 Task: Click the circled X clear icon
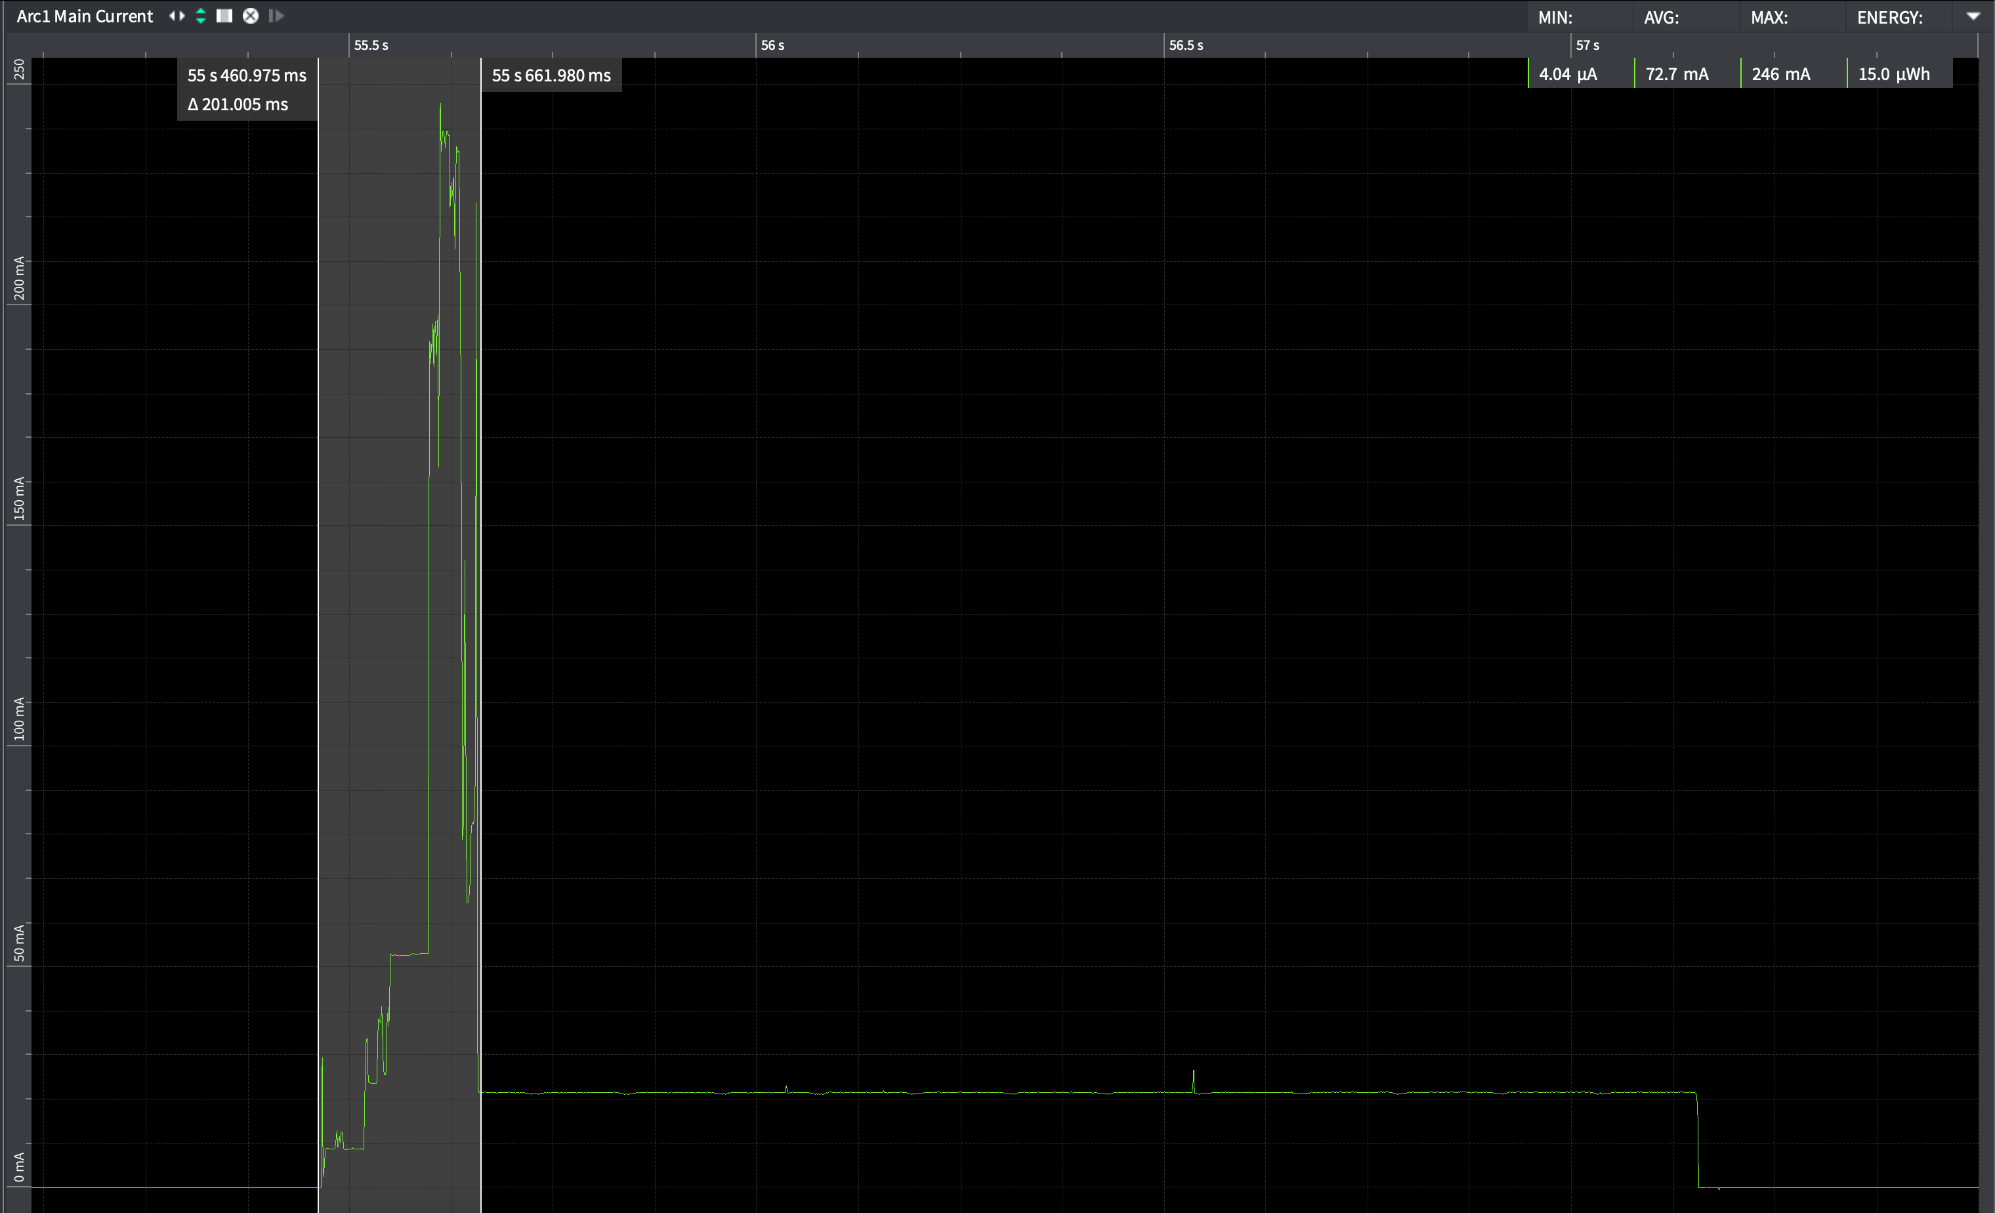(x=251, y=16)
